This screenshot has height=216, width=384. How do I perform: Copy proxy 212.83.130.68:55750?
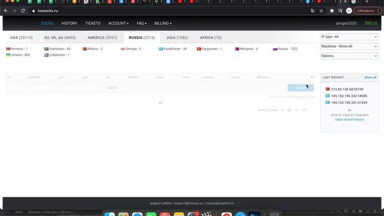(347, 89)
